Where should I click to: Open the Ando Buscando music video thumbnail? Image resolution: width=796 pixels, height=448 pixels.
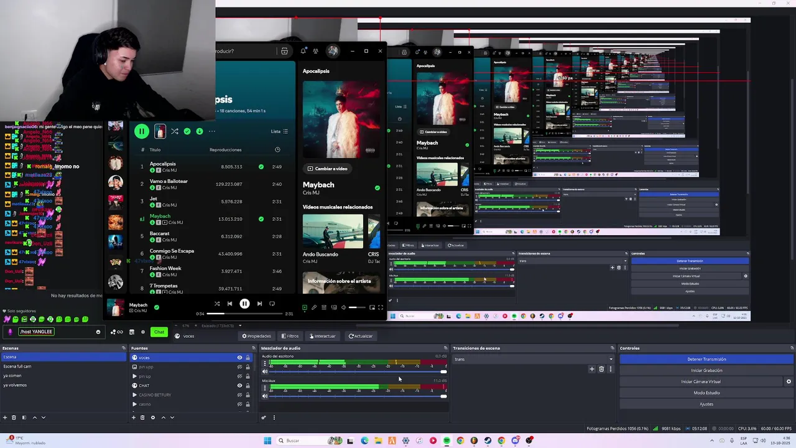tap(333, 231)
